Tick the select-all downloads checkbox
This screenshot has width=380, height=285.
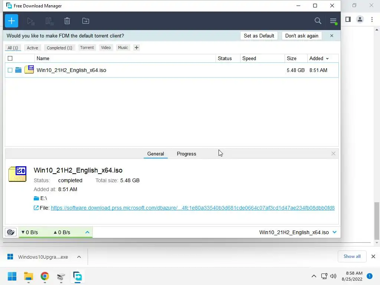10,58
